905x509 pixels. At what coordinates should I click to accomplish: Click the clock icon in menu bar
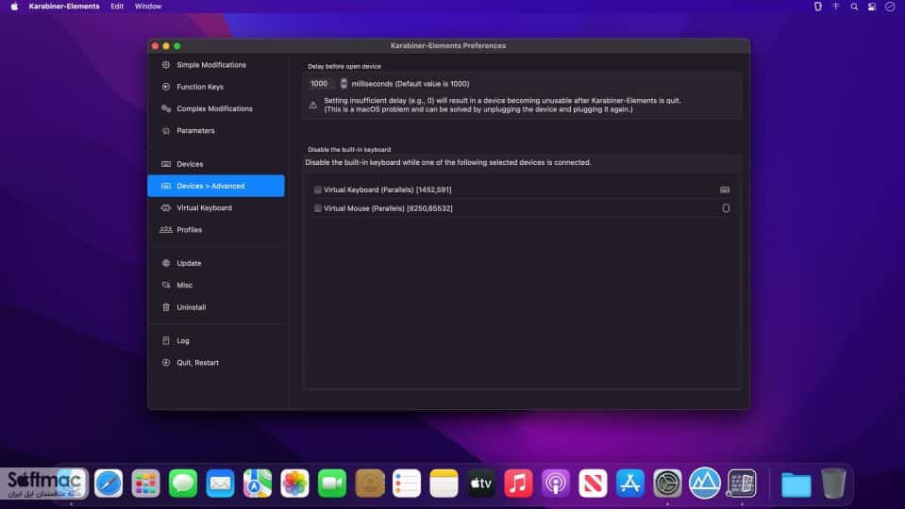tap(890, 7)
